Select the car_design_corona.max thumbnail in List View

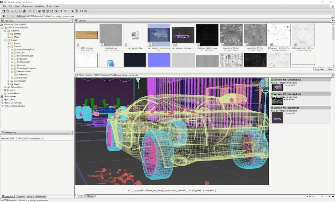coord(159,35)
